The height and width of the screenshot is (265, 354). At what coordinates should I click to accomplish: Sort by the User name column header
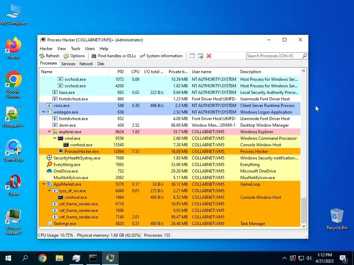tap(214, 72)
